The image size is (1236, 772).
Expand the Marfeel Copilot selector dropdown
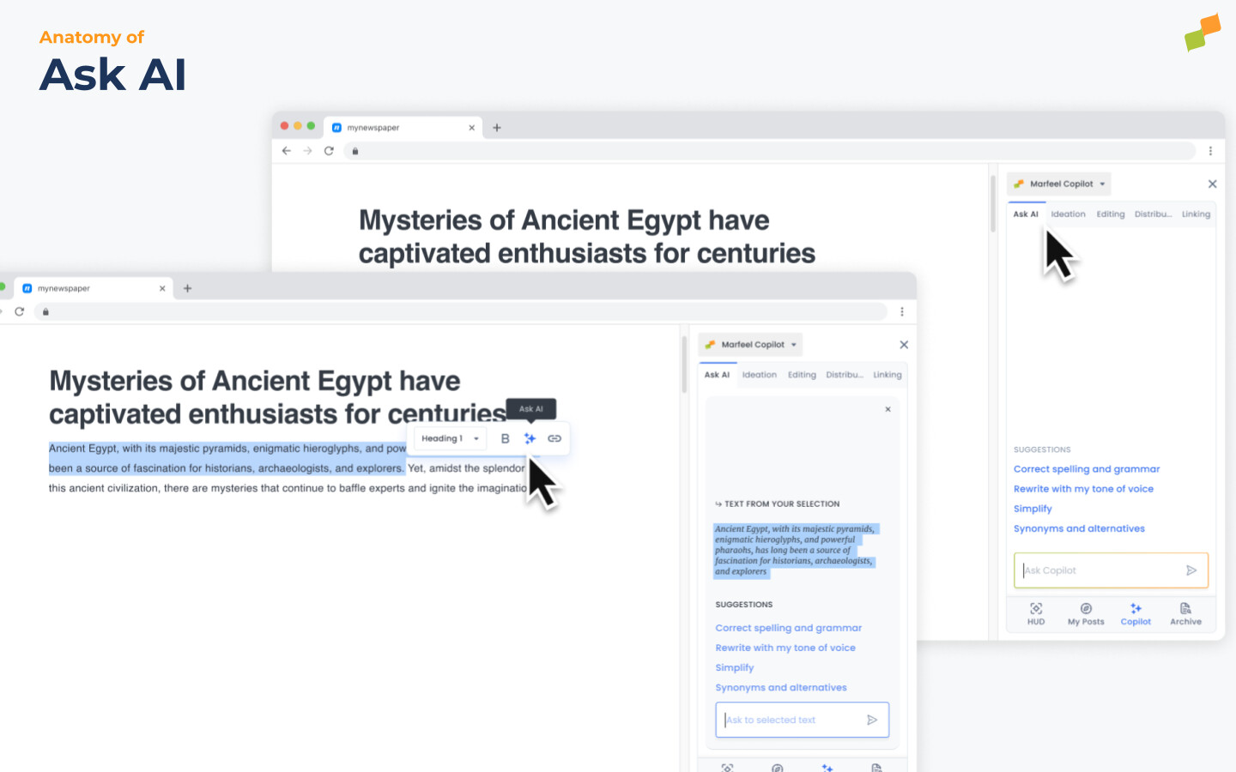(1058, 184)
